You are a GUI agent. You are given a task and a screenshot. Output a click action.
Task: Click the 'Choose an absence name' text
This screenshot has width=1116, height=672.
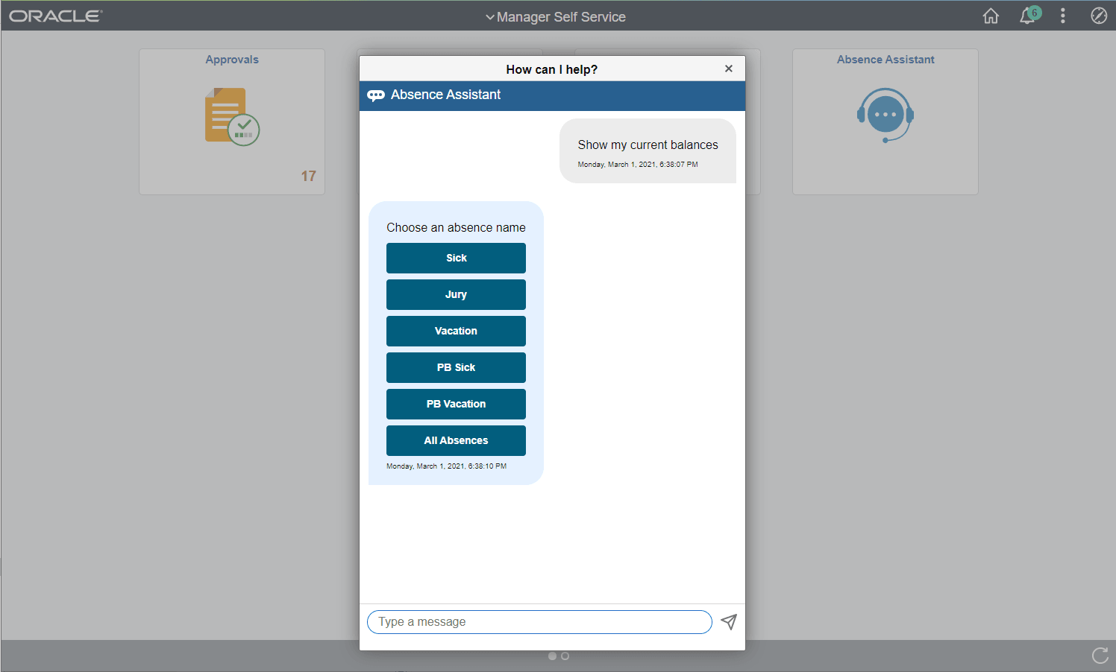click(456, 227)
